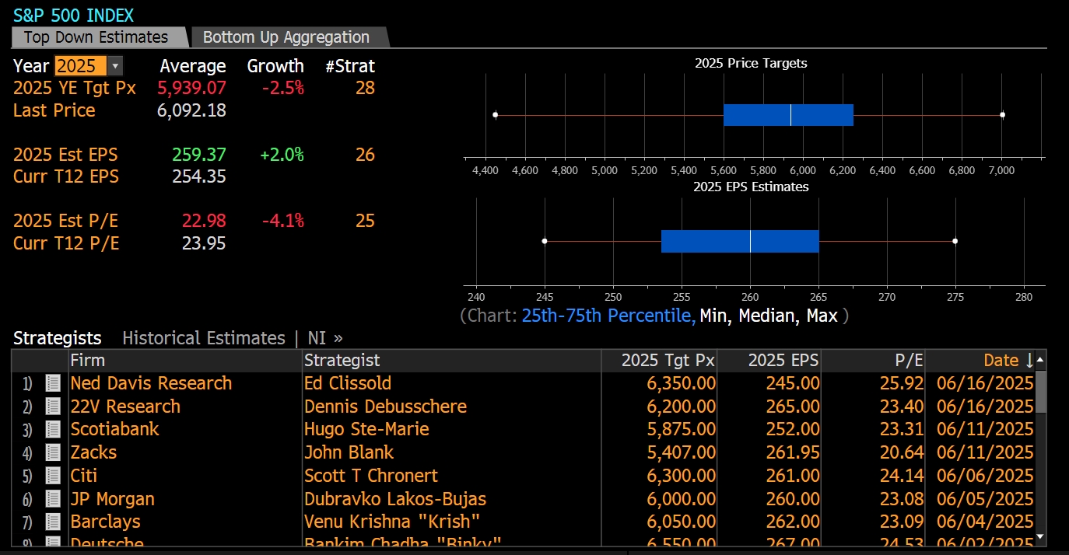Image resolution: width=1069 pixels, height=555 pixels.
Task: Click the #Strat column header
Action: tap(350, 66)
